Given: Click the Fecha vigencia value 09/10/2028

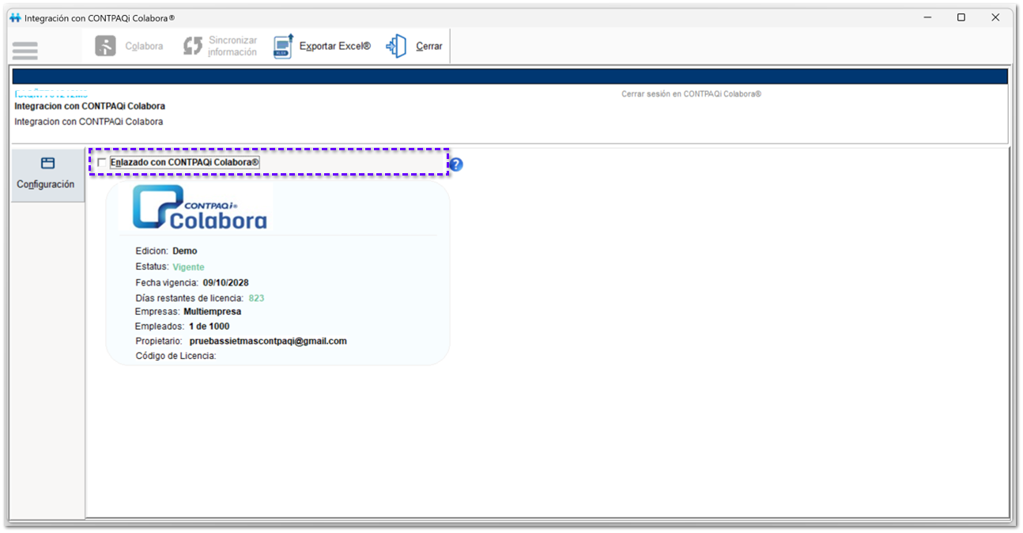Looking at the screenshot, I should pyautogui.click(x=226, y=282).
